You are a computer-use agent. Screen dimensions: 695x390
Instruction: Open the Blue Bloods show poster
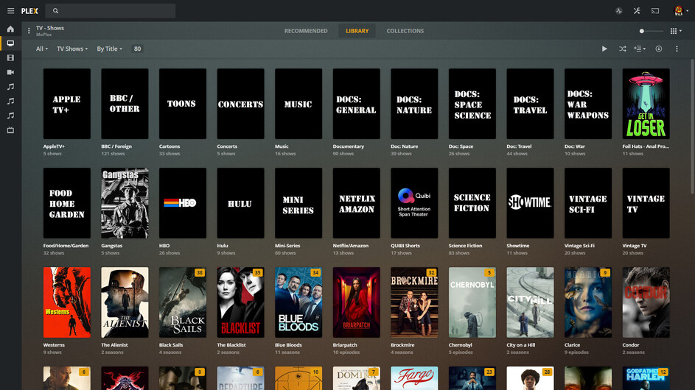298,302
